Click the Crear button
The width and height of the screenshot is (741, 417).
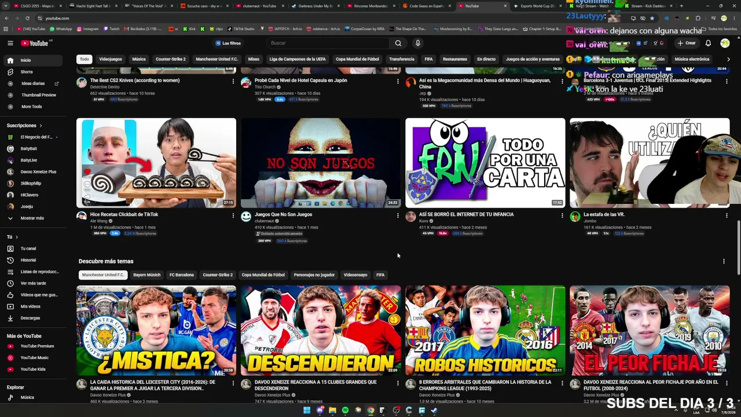pyautogui.click(x=687, y=43)
